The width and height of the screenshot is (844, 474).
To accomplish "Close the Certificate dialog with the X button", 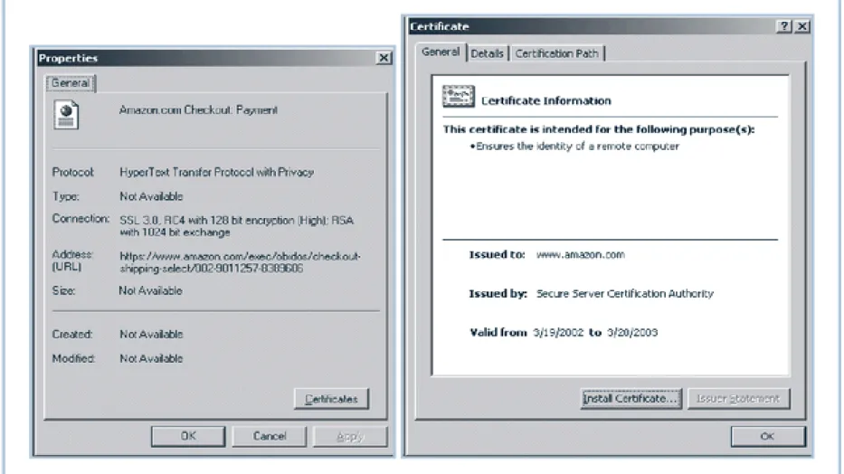I will (802, 26).
